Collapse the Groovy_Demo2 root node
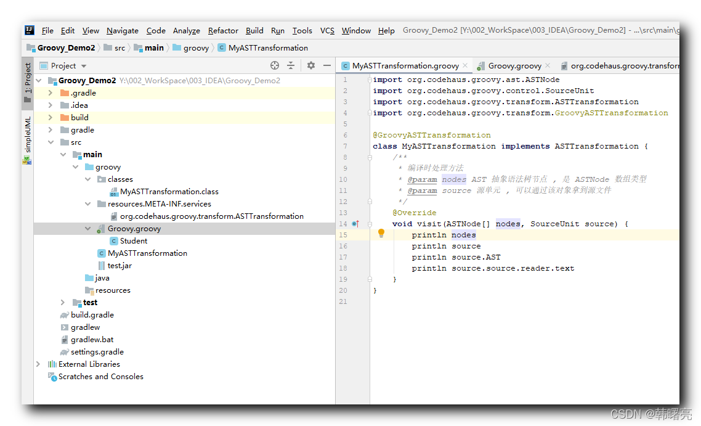The image size is (701, 426). [39, 81]
